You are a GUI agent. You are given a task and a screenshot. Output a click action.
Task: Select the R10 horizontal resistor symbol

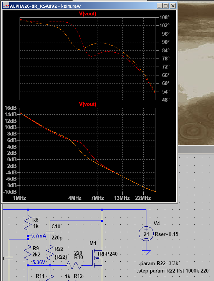click(x=74, y=265)
